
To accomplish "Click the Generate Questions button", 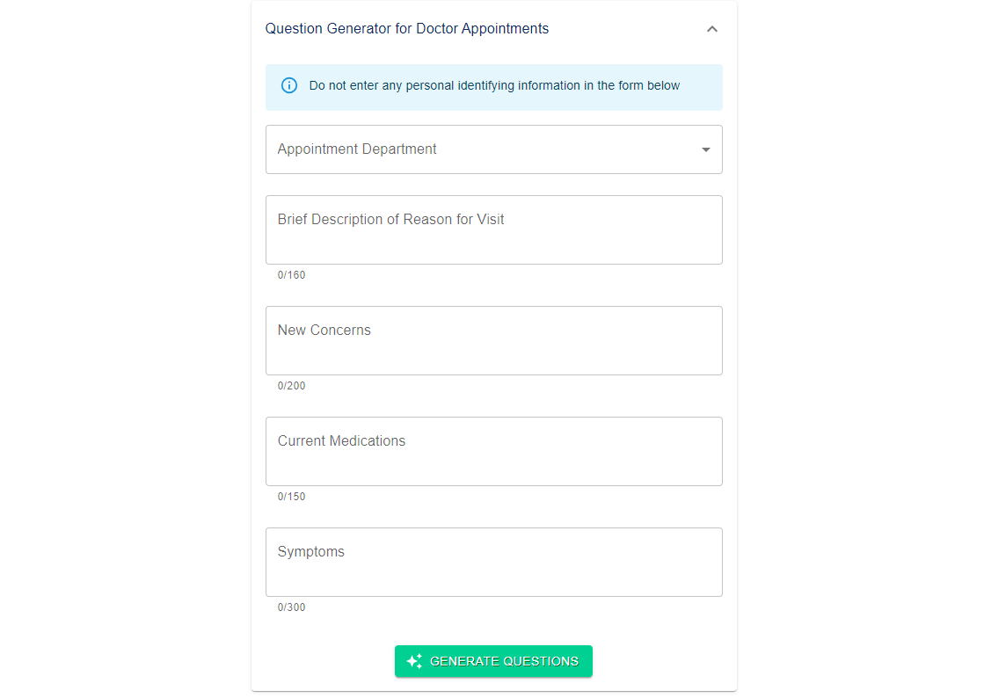I will pos(493,661).
